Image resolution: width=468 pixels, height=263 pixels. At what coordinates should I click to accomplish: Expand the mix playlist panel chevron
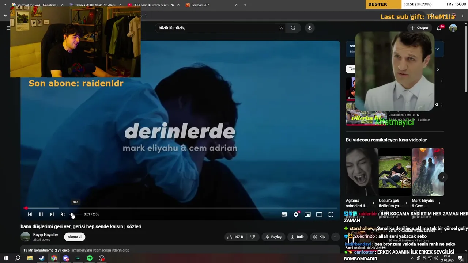pos(437,49)
